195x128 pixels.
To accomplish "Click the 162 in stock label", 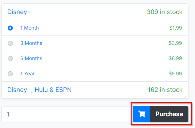I will [165, 90].
